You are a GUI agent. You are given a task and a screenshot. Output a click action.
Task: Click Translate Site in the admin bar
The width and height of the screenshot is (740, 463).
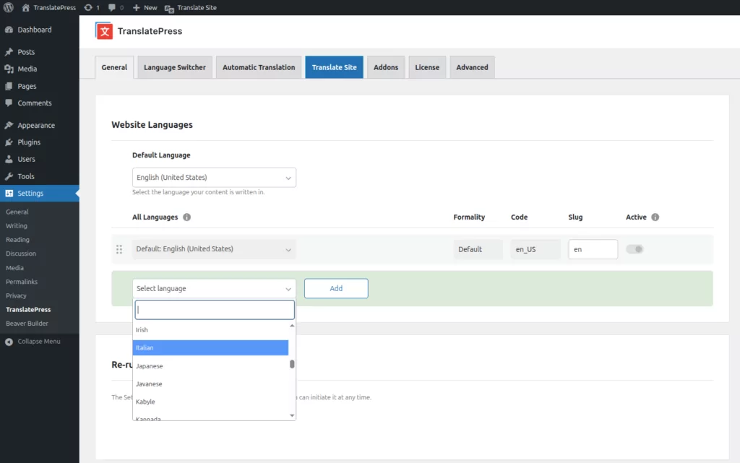click(191, 7)
